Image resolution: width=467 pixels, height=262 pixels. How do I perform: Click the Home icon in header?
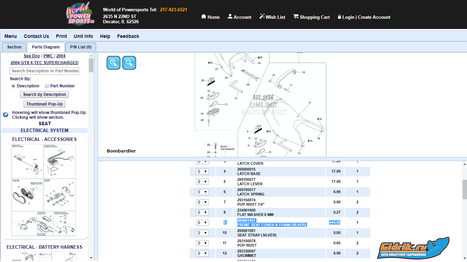204,17
